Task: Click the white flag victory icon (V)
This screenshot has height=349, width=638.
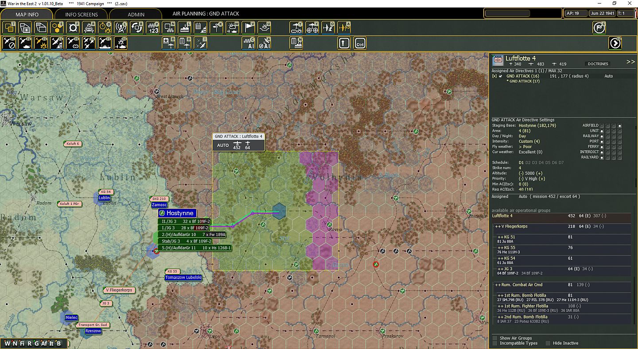Action: [249, 27]
